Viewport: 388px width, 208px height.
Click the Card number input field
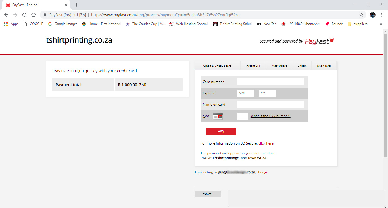[270, 82]
